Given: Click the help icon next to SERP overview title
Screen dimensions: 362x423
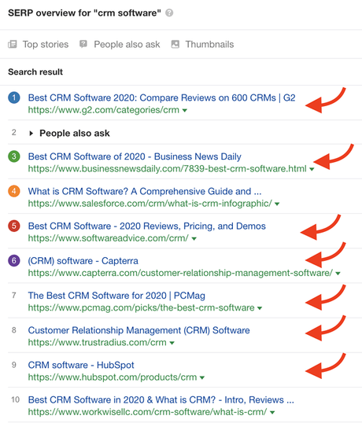Looking at the screenshot, I should pyautogui.click(x=169, y=13).
